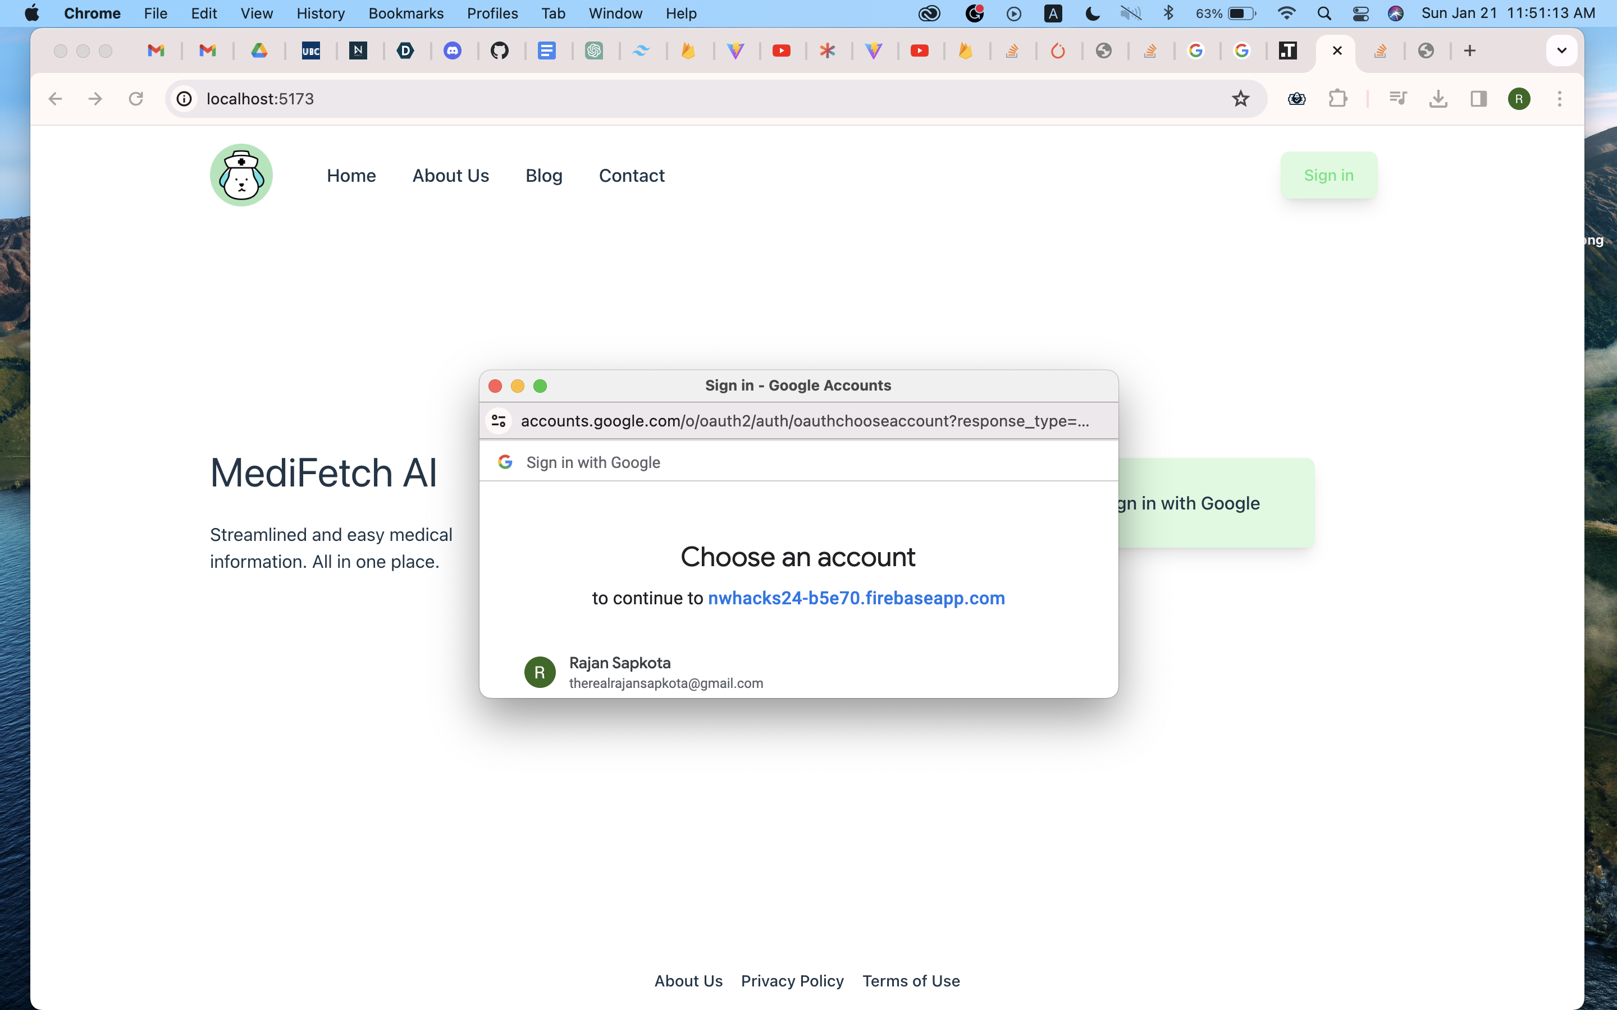View site information for localhost
1617x1010 pixels.
point(184,99)
